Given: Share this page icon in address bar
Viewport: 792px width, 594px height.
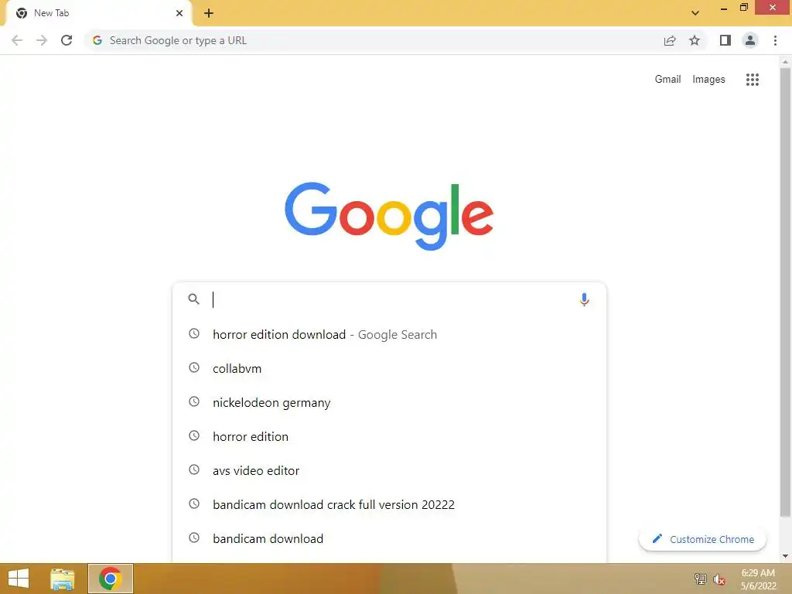Looking at the screenshot, I should pyautogui.click(x=670, y=40).
